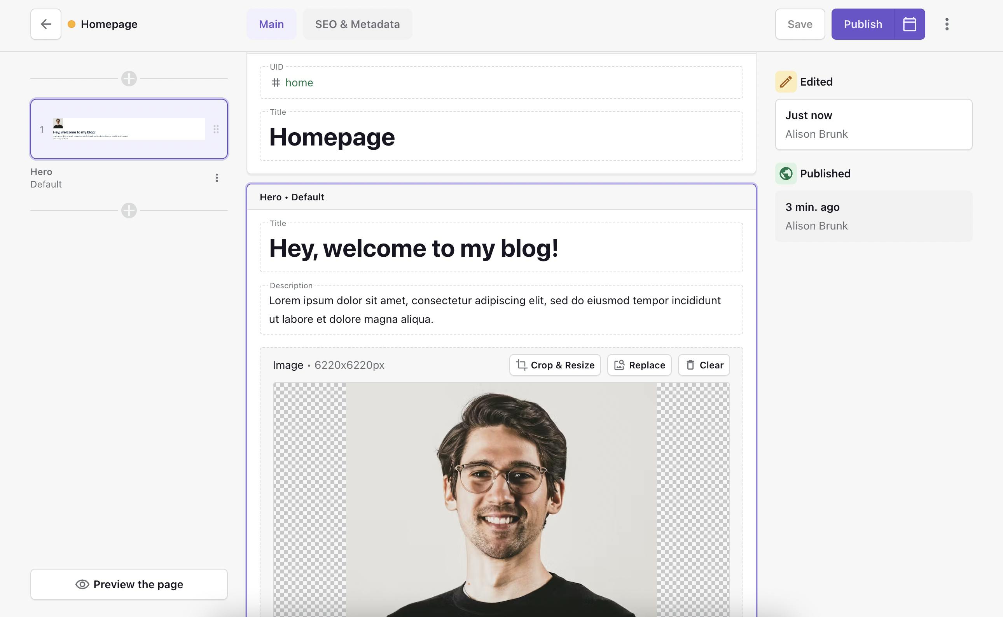Edit the title field reading Hey, welcome to my blog!
The height and width of the screenshot is (617, 1003).
pos(415,248)
